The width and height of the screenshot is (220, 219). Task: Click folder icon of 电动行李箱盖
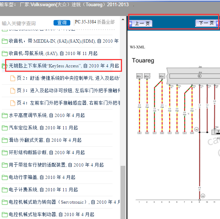coord(5,177)
